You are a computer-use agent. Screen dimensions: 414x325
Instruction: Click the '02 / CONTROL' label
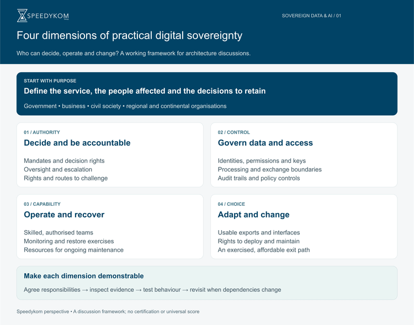[233, 132]
